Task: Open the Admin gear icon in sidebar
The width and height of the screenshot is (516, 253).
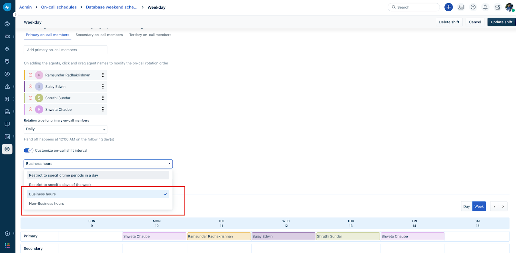Action: 7,149
